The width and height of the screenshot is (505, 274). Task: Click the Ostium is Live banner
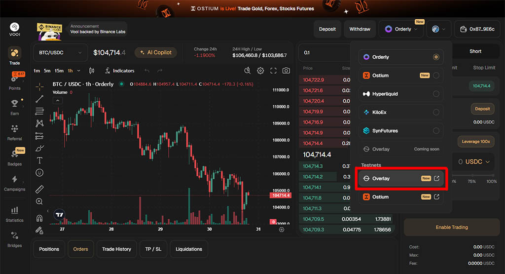tap(252, 9)
